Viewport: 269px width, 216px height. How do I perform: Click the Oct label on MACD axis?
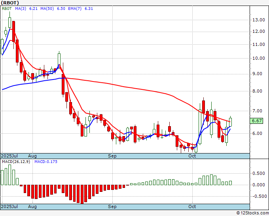(192, 207)
